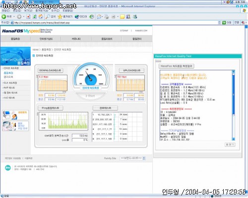Viewport: 248px width, 198px height.
Task: Click the yellow Discuss note icon
Action: [x=123, y=17]
